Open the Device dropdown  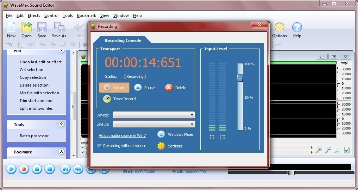[154, 115]
